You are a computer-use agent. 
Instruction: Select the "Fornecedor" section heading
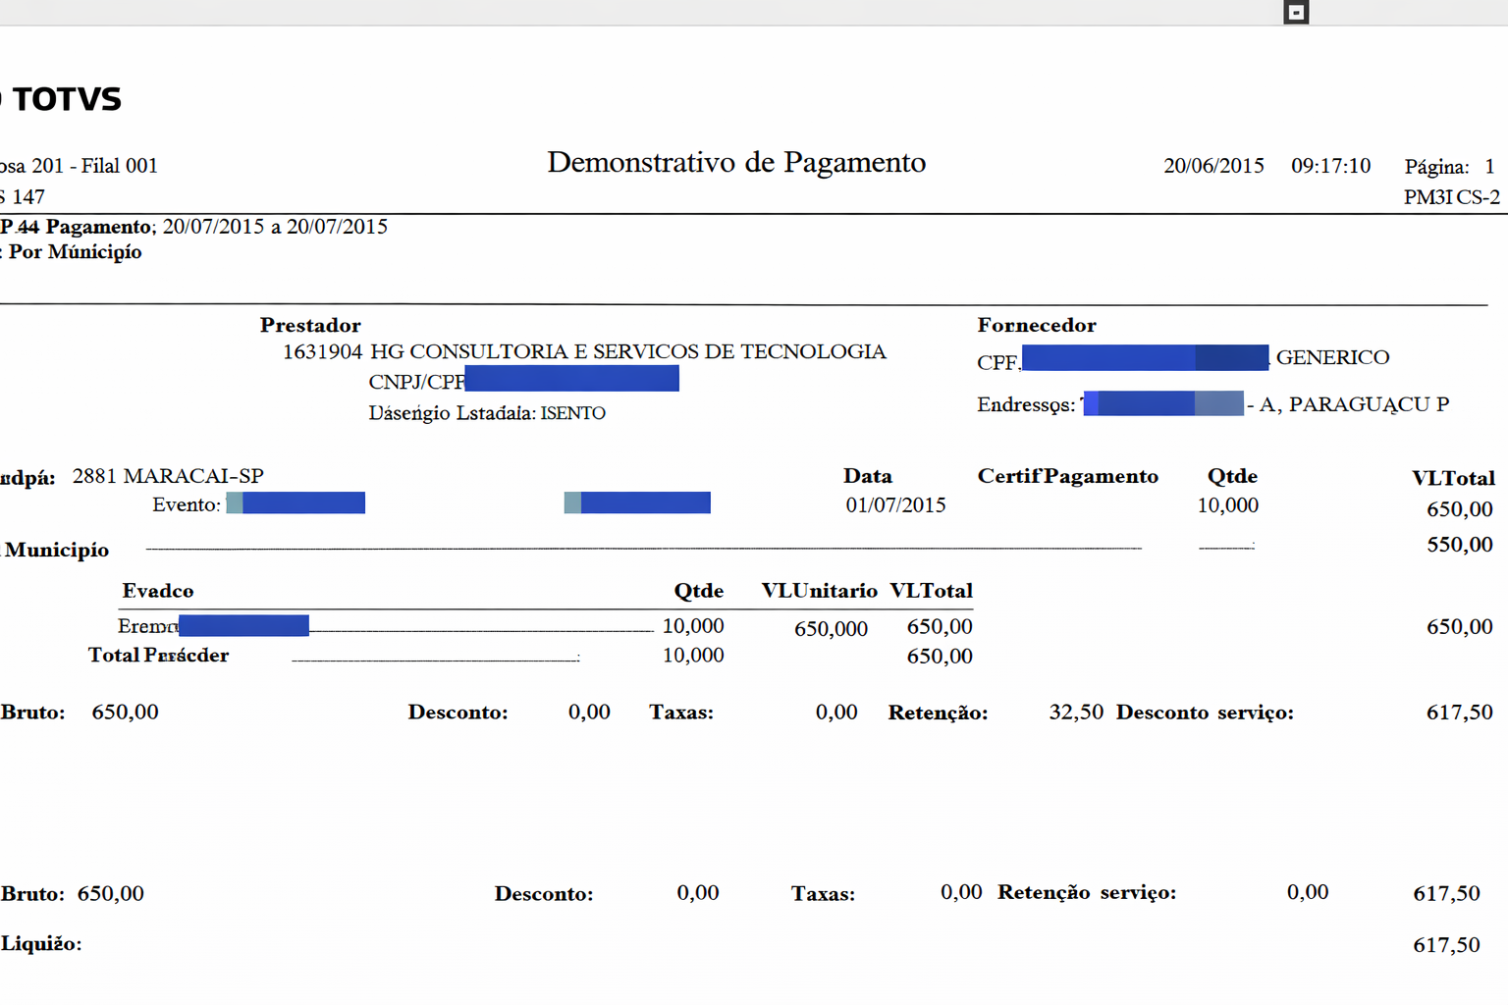click(x=1037, y=325)
